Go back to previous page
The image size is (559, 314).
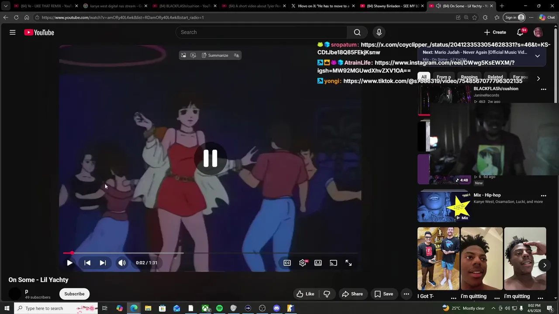pos(6,17)
